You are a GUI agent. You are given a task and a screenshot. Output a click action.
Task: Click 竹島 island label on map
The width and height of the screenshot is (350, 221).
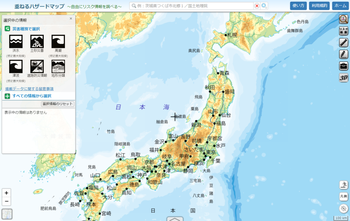point(111,131)
